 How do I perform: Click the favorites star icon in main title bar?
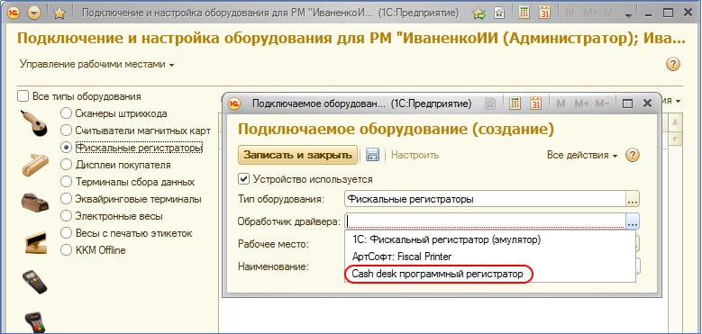pyautogui.click(x=59, y=14)
